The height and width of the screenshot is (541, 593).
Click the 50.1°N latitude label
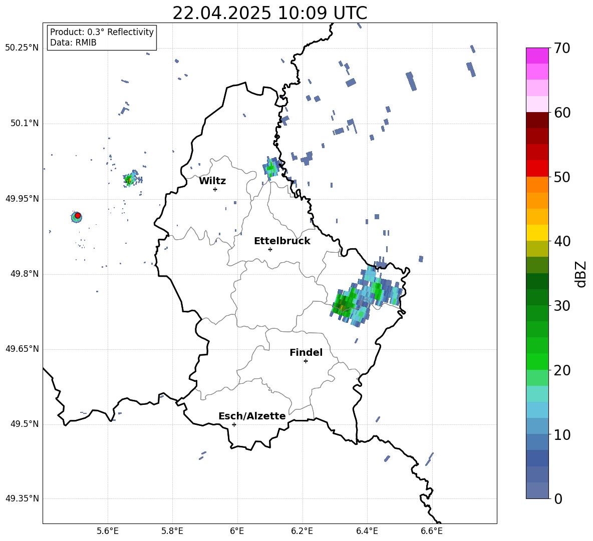point(25,124)
